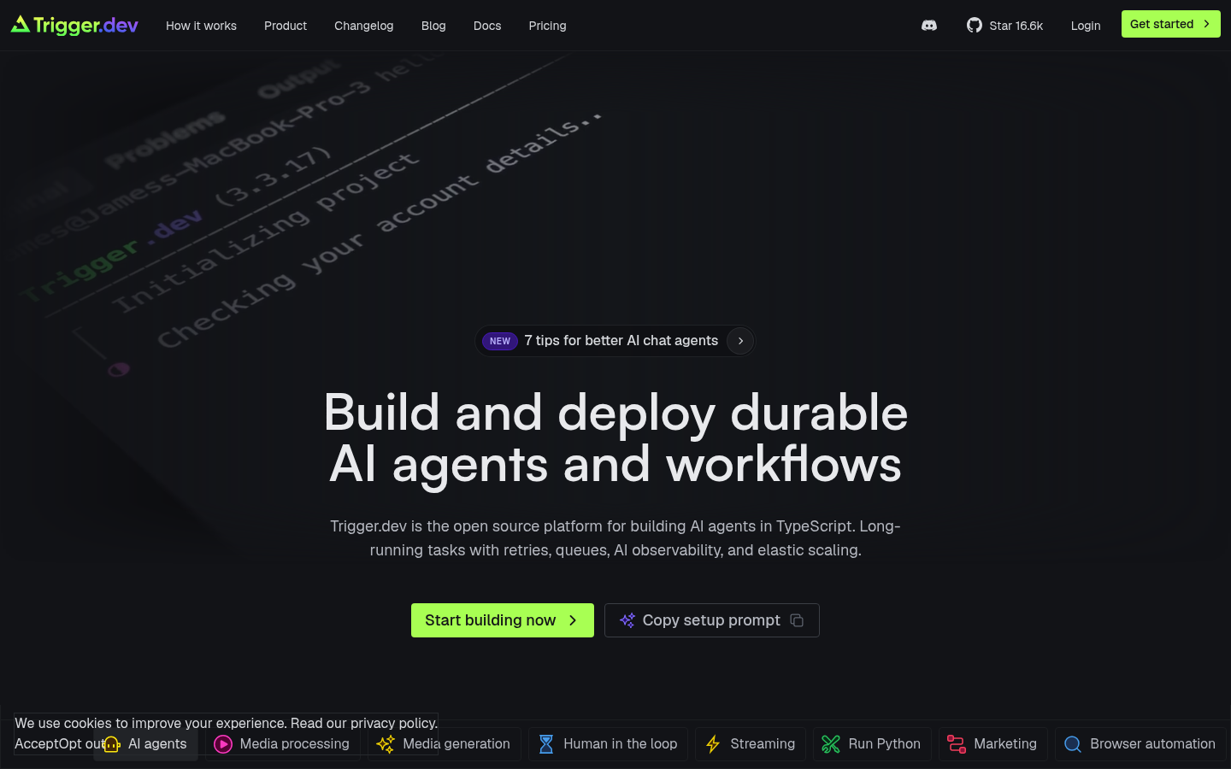Click the Human in the loop hourglass icon
The image size is (1231, 769).
click(x=546, y=744)
